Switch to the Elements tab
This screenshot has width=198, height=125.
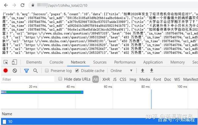point(34,62)
